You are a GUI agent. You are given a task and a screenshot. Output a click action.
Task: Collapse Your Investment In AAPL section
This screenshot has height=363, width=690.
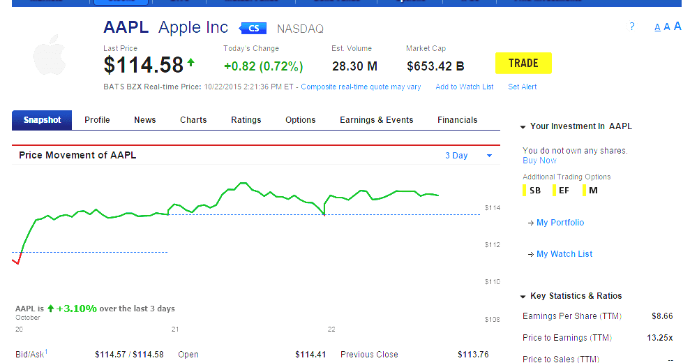(523, 127)
